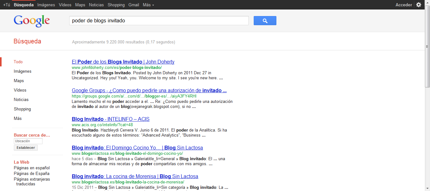Filter results by Imágenes in left sidebar
The height and width of the screenshot is (191, 430).
(x=23, y=71)
